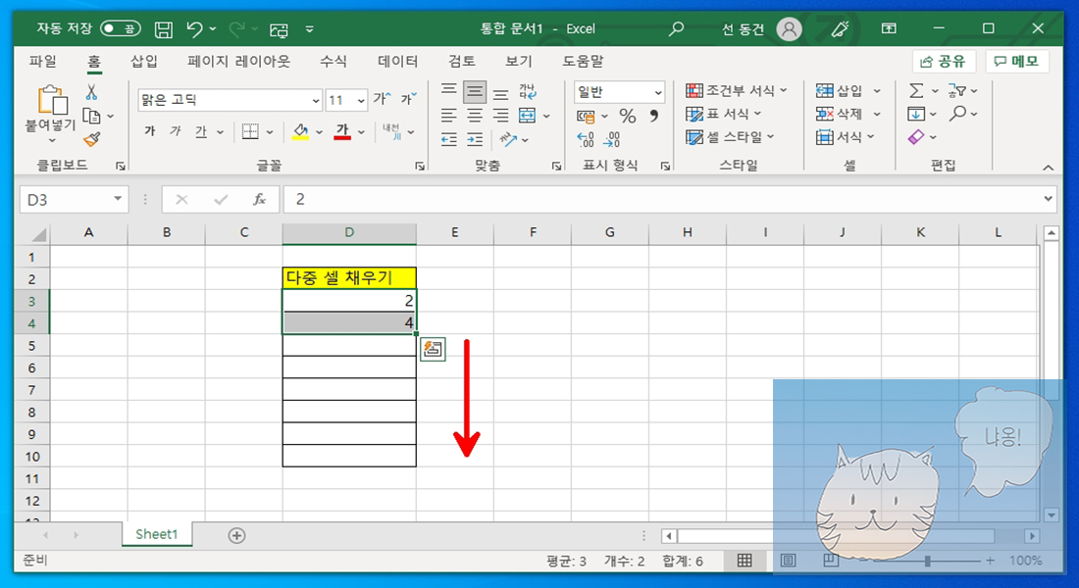Switch to the 삽입 tab

click(144, 61)
